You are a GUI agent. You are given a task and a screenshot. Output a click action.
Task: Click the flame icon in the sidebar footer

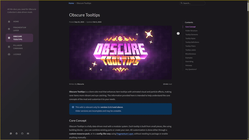pyautogui.click(x=16, y=133)
